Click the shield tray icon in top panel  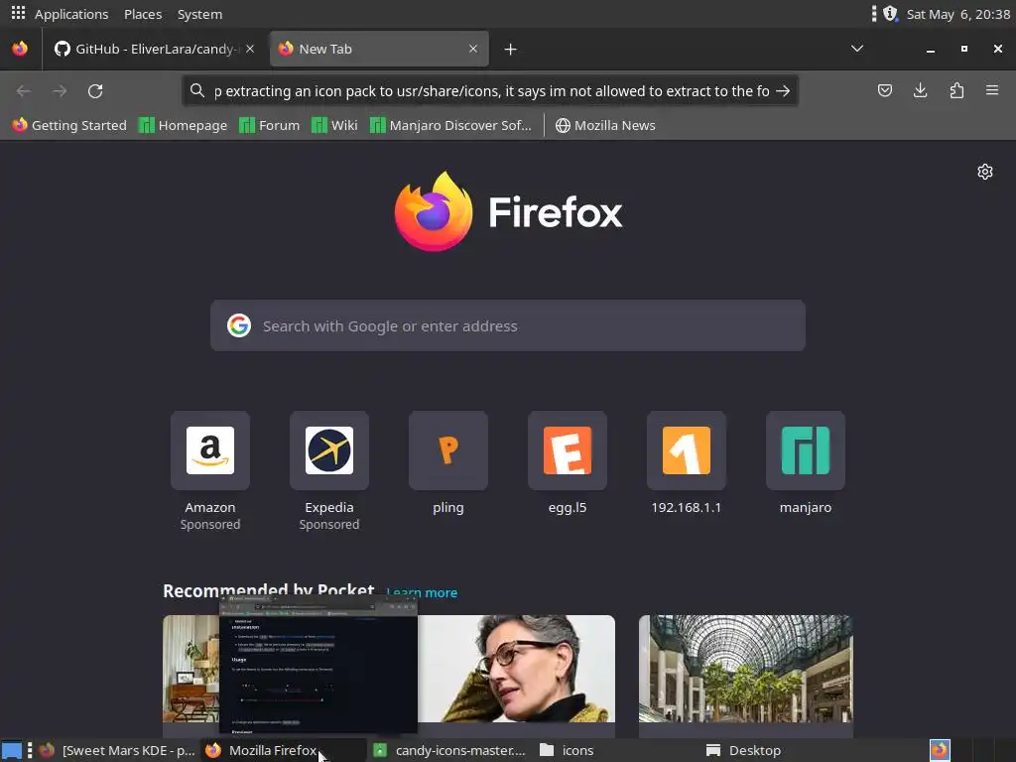pos(890,13)
